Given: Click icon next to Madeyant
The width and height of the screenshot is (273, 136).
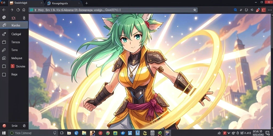Looking at the screenshot, I should (4, 58).
